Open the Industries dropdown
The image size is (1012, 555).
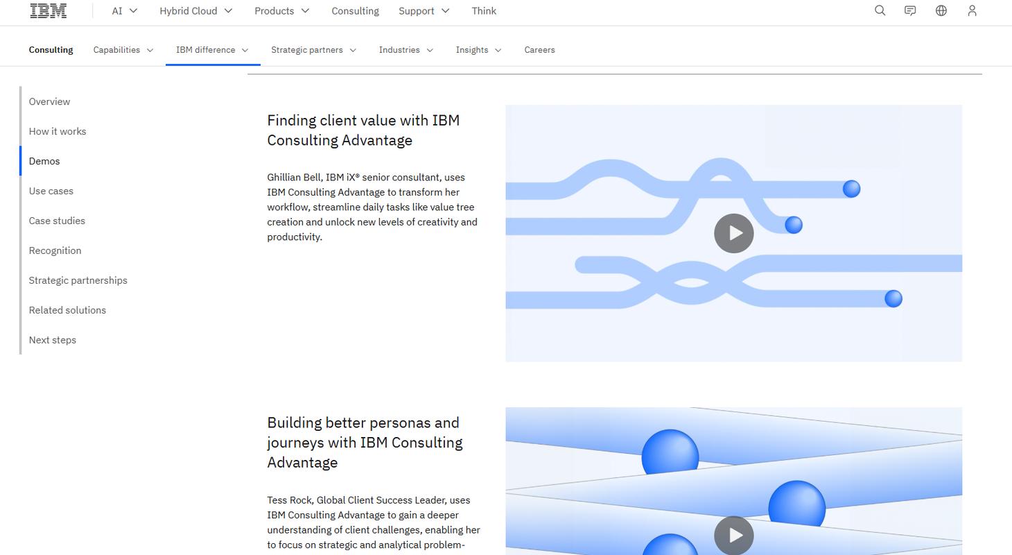point(406,50)
